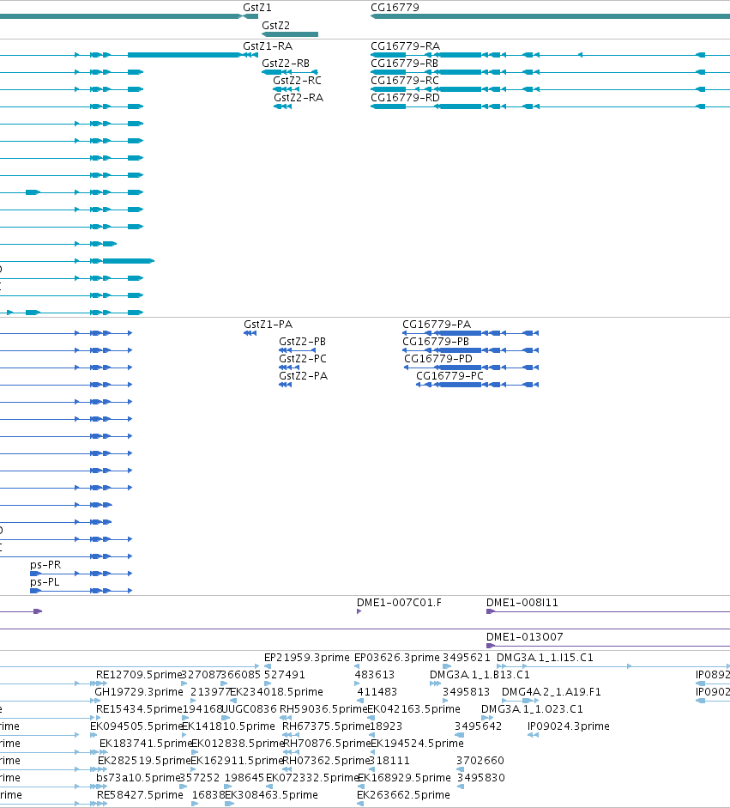The width and height of the screenshot is (730, 808).
Task: Click transcript CG16779-RD label
Action: tap(405, 98)
